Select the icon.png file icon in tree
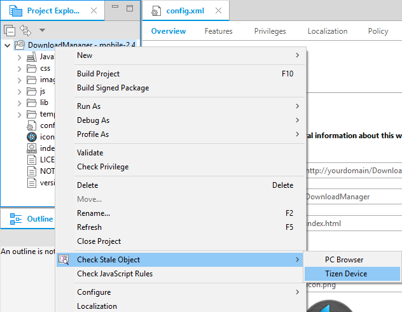402x312 pixels. (31, 137)
